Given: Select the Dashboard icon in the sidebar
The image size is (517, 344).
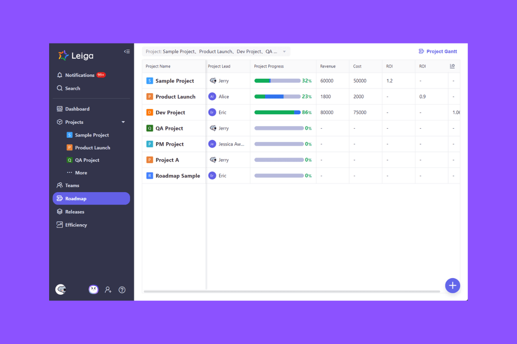Looking at the screenshot, I should 60,108.
